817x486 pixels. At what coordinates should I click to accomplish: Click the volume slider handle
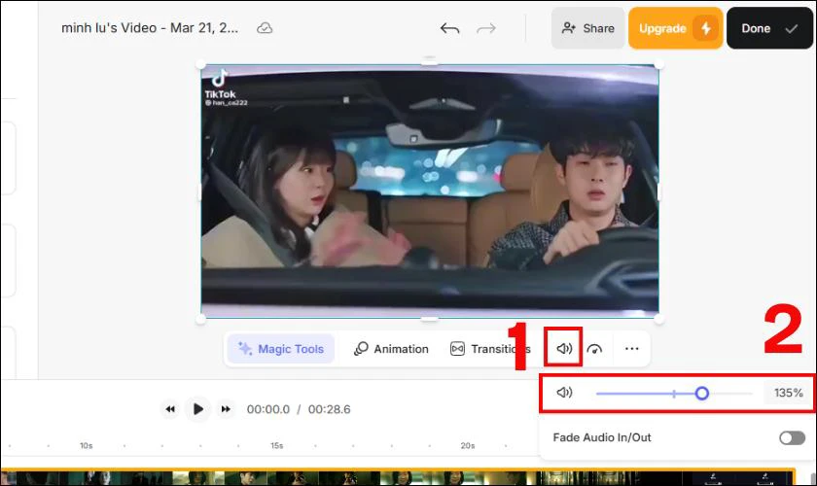tap(702, 394)
